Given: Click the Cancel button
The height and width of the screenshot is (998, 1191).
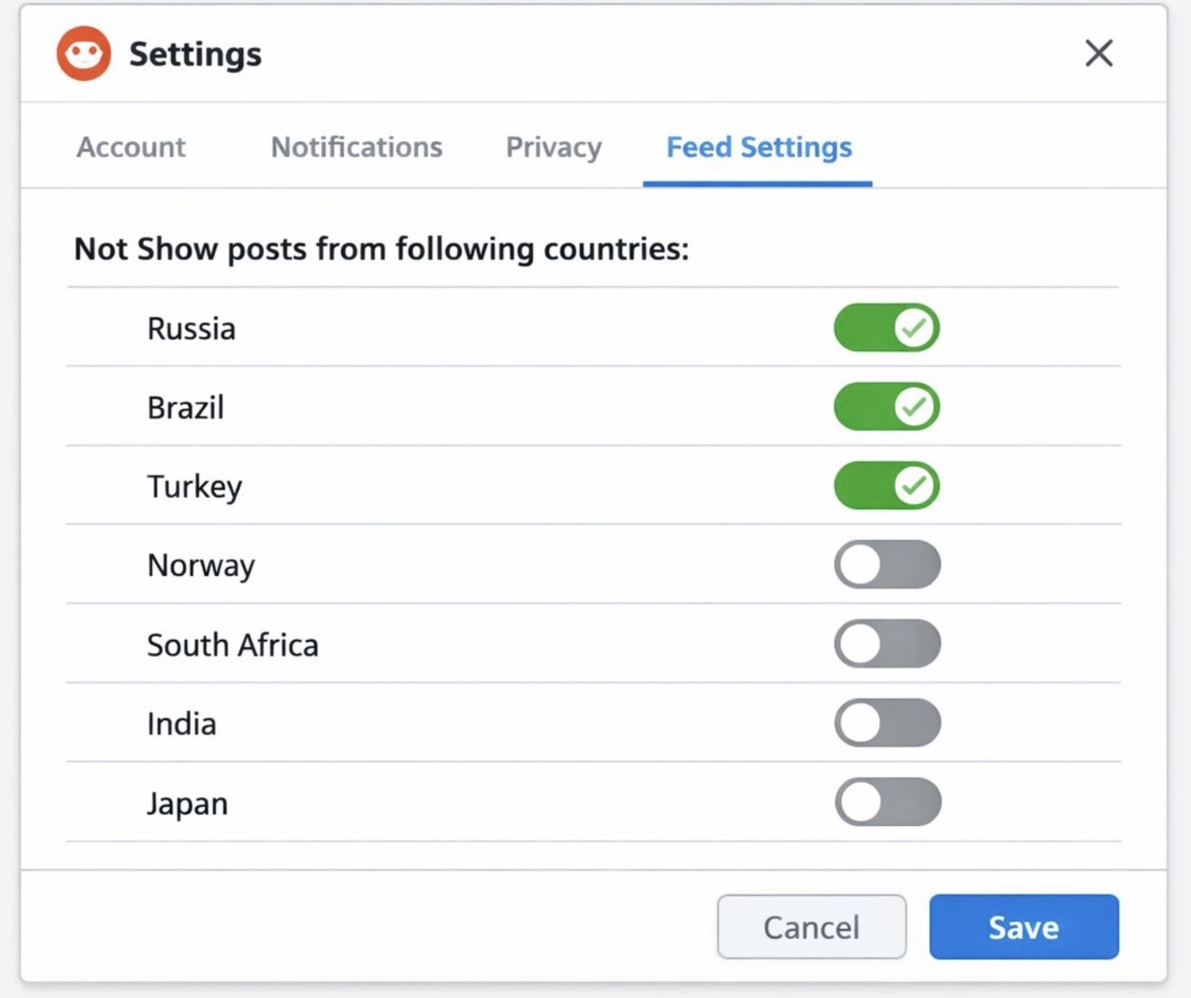Looking at the screenshot, I should point(811,927).
